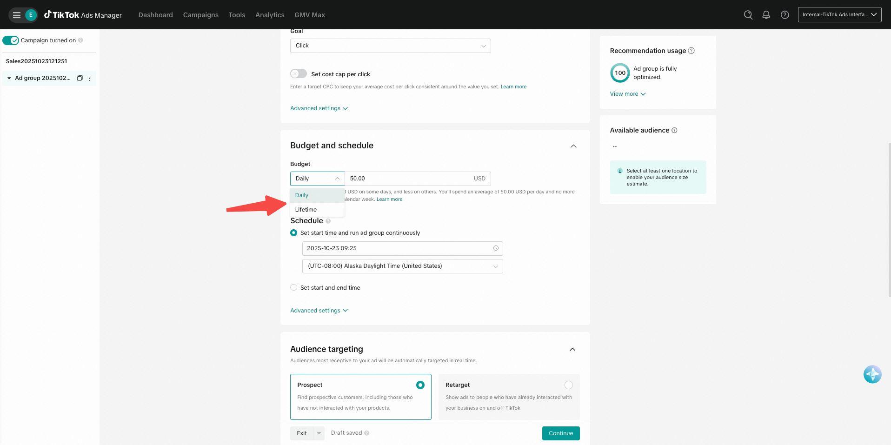Click the start time clock icon
891x445 pixels.
[496, 248]
